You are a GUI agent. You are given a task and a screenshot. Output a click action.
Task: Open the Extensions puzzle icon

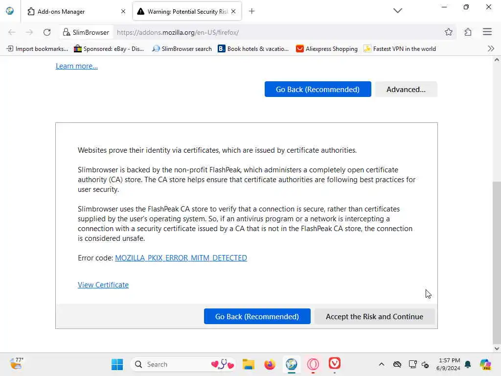pyautogui.click(x=468, y=32)
